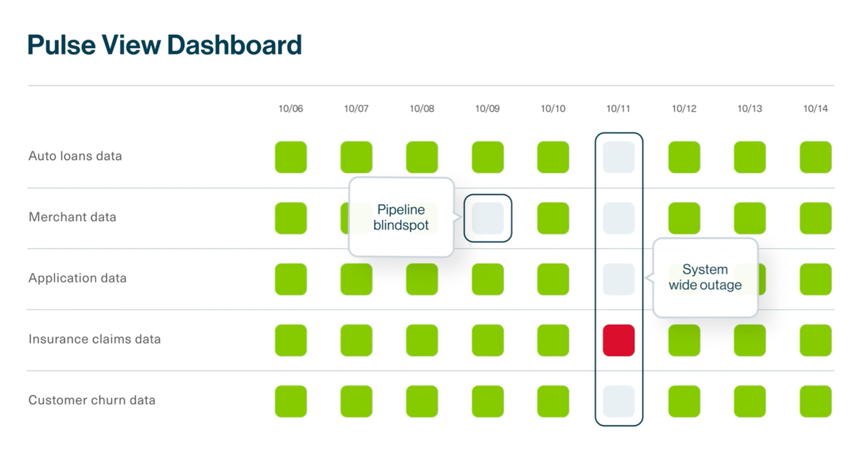Click Auto loans data 10/06 green square
This screenshot has height=462, width=867.
pos(291,157)
